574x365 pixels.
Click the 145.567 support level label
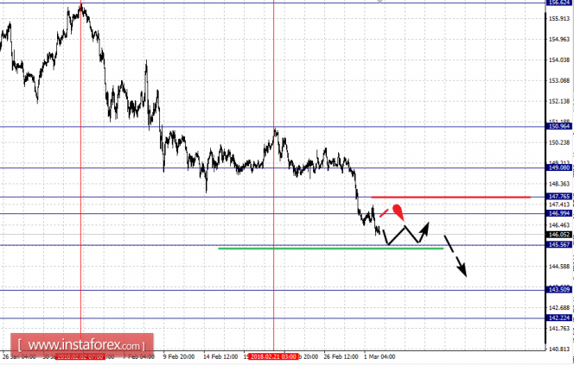coord(559,245)
